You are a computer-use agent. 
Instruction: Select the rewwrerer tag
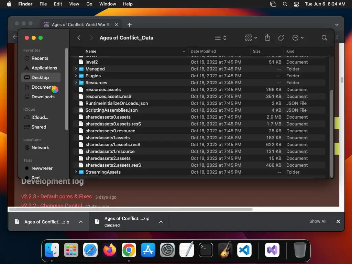point(41,168)
